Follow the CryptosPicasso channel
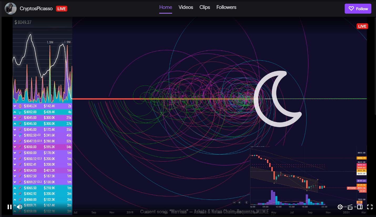376x217 pixels. click(358, 9)
